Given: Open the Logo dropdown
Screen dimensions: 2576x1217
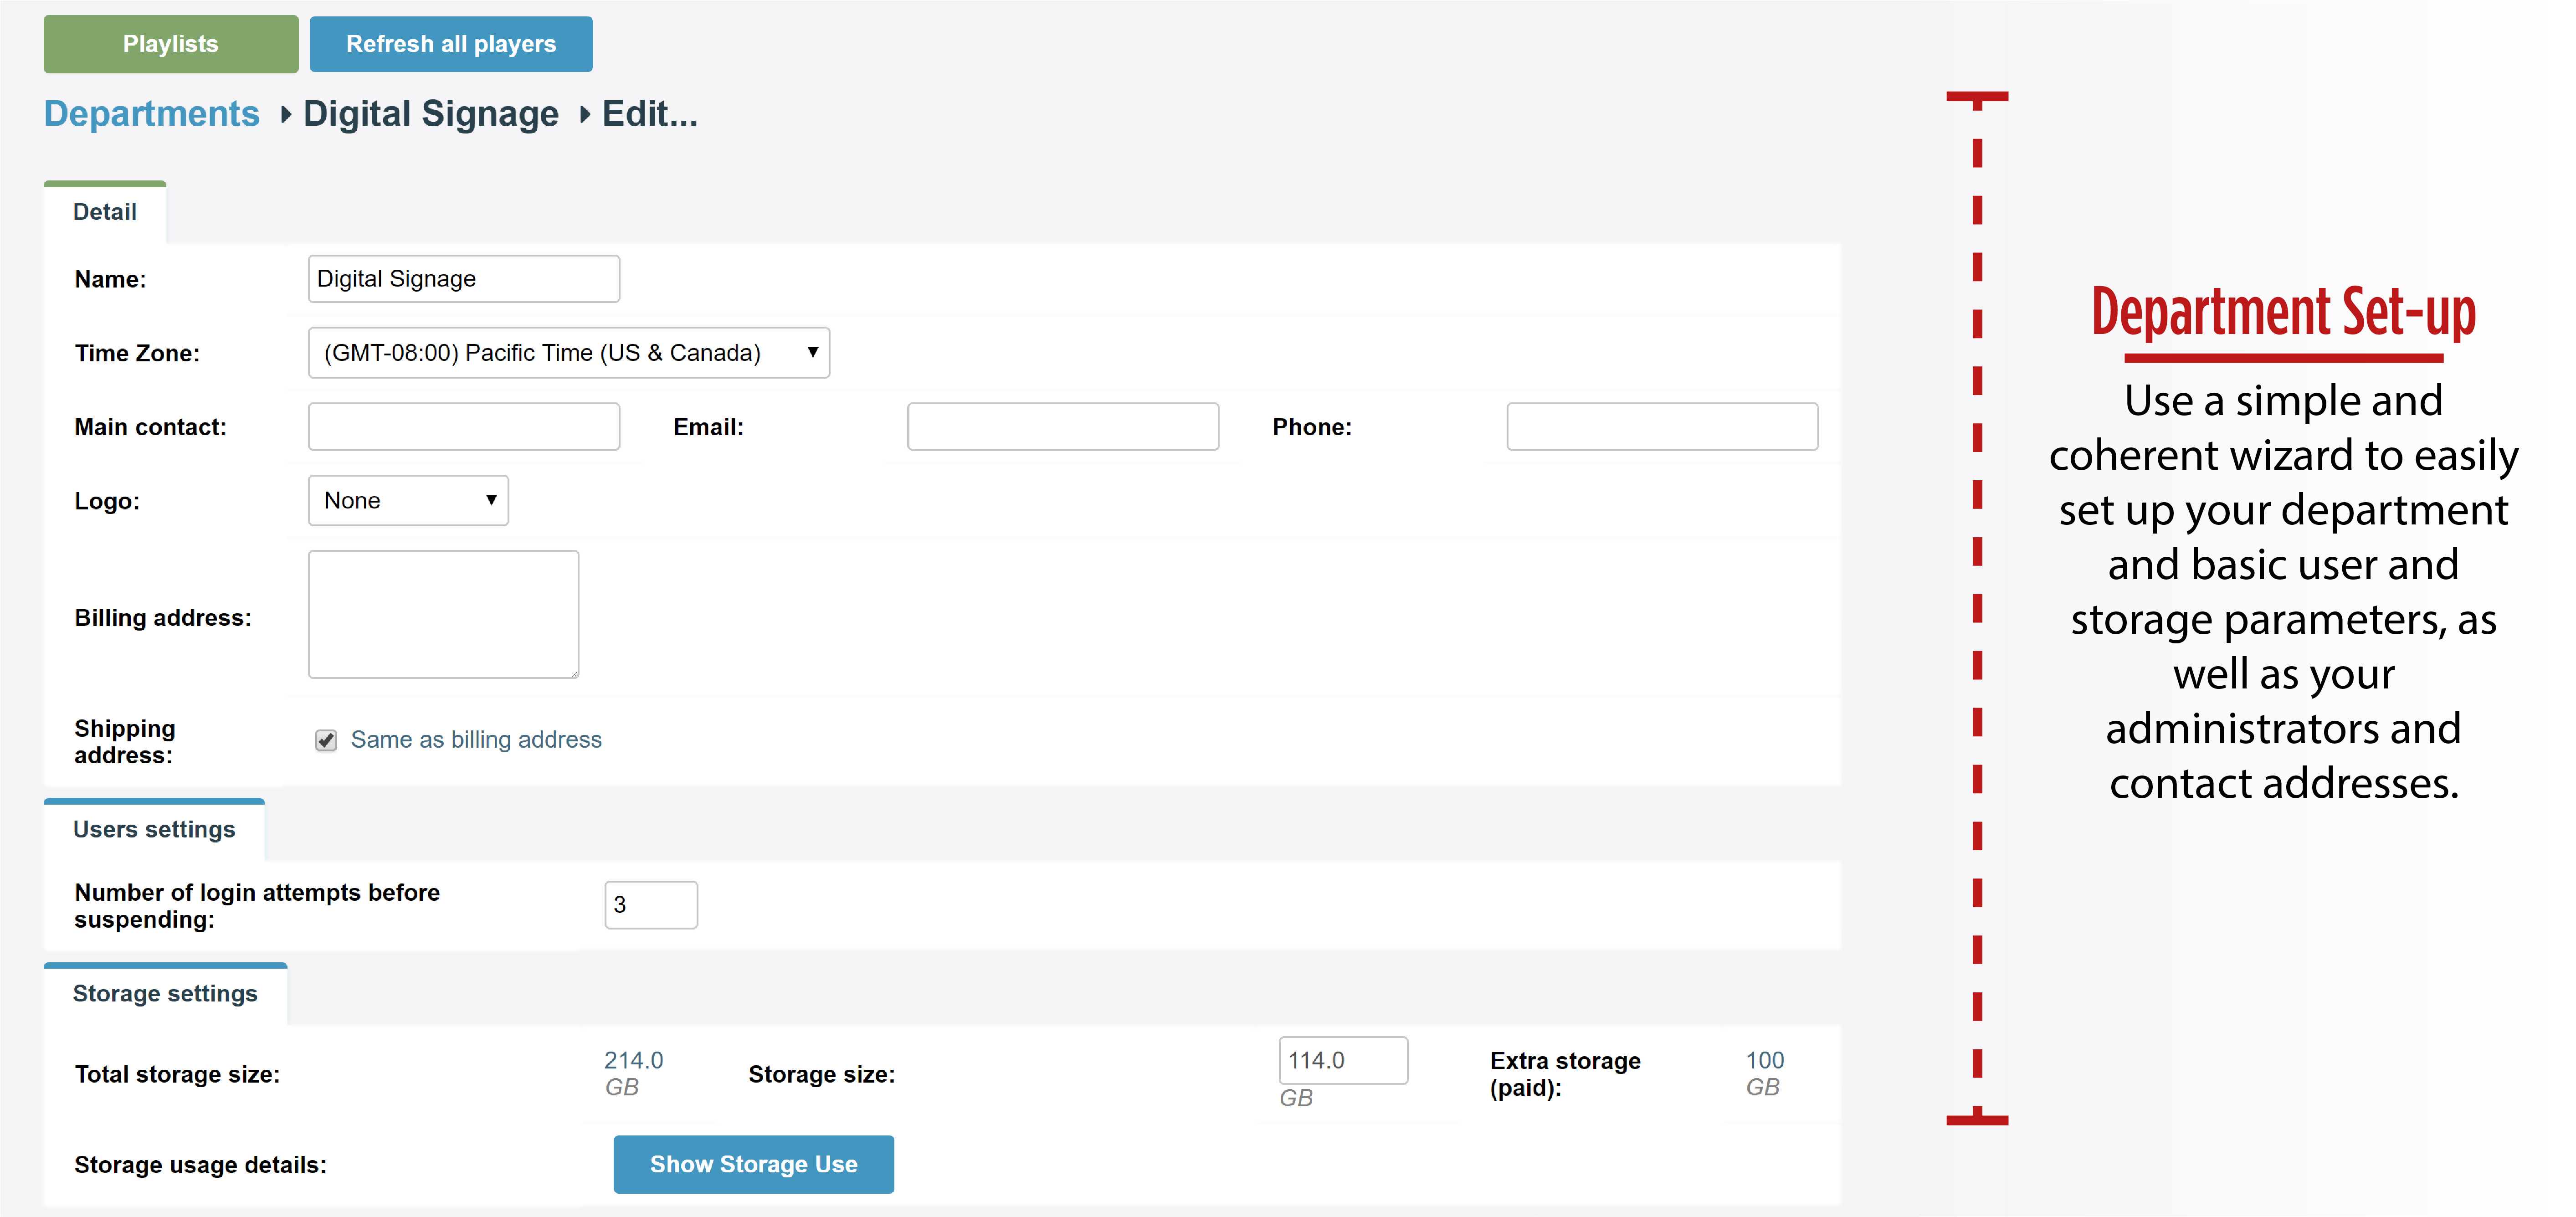Looking at the screenshot, I should (408, 500).
